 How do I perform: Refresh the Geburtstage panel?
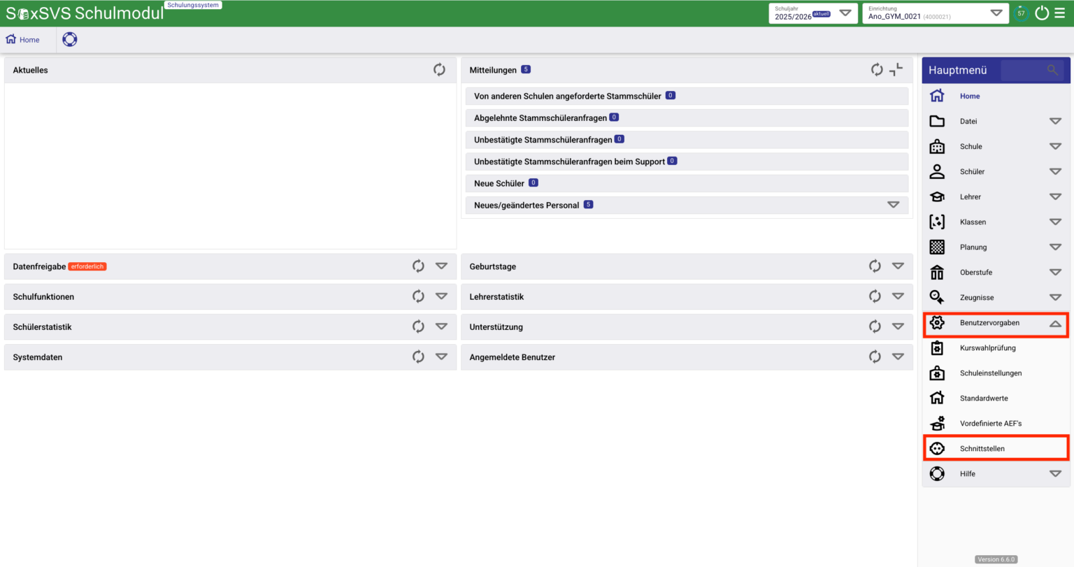tap(875, 266)
